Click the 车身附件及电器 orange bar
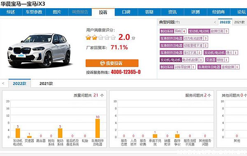This screenshot has width=247, height=156. [98, 128]
